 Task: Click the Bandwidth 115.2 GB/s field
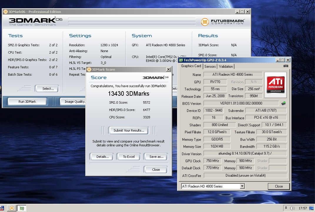click(271, 146)
